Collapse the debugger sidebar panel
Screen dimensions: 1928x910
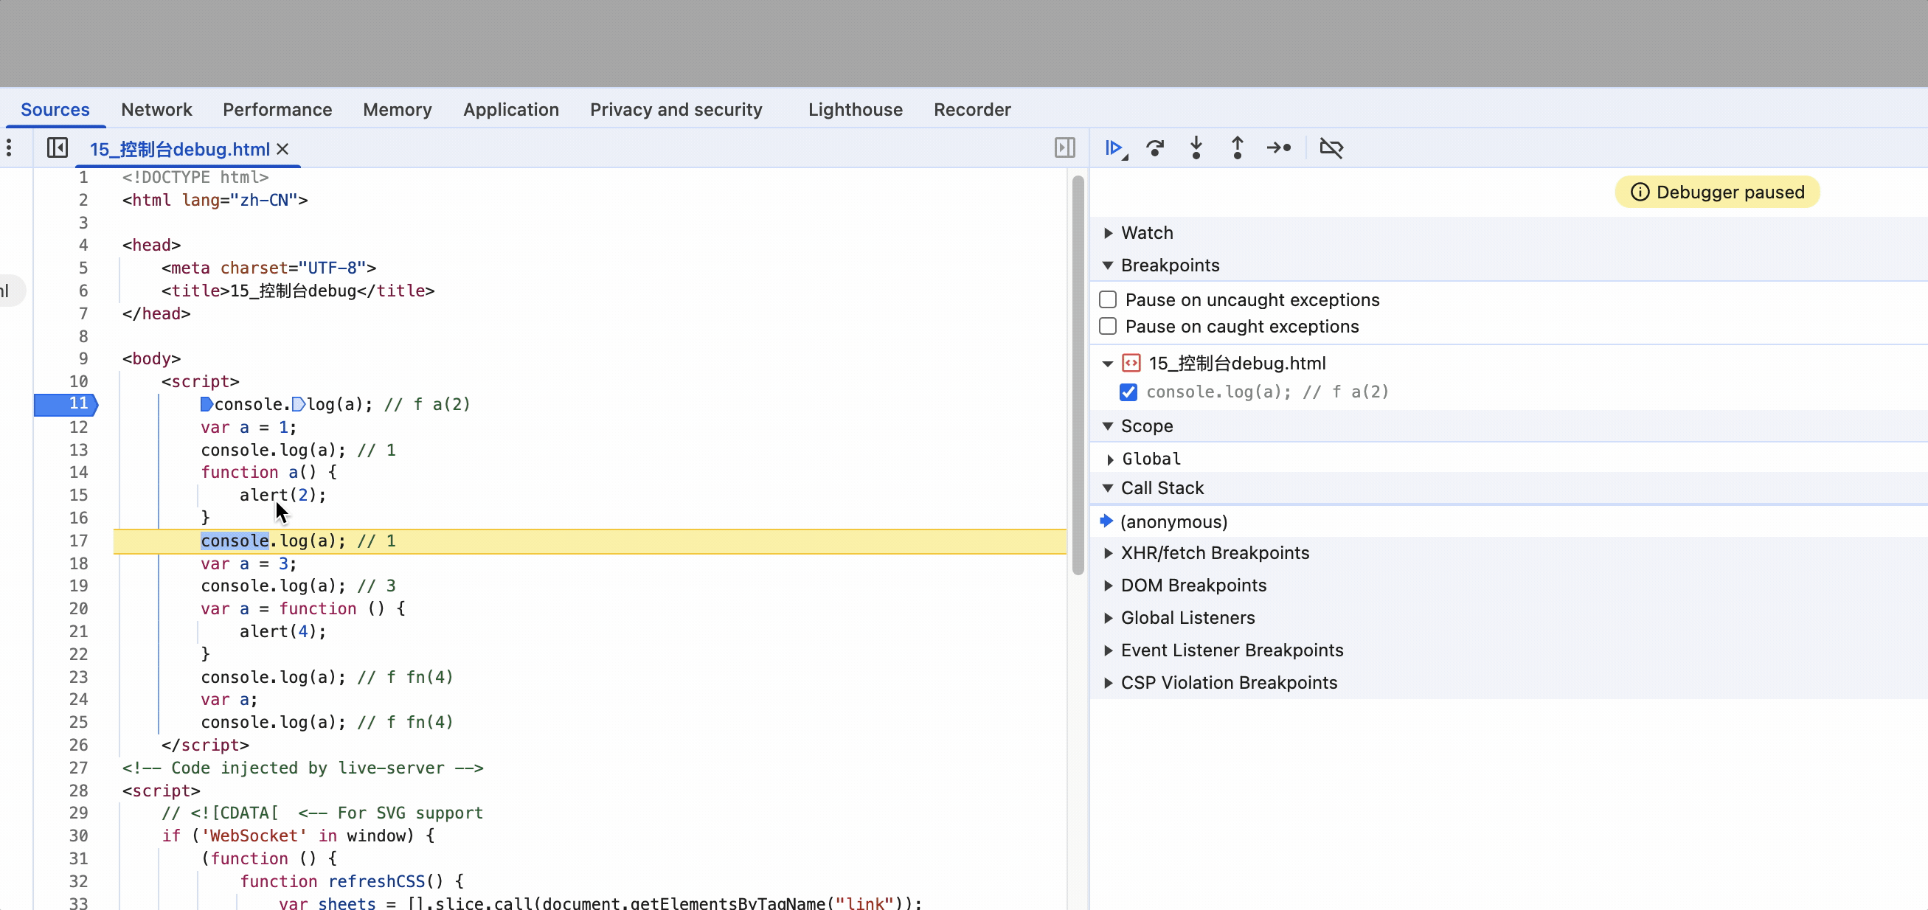(1064, 148)
